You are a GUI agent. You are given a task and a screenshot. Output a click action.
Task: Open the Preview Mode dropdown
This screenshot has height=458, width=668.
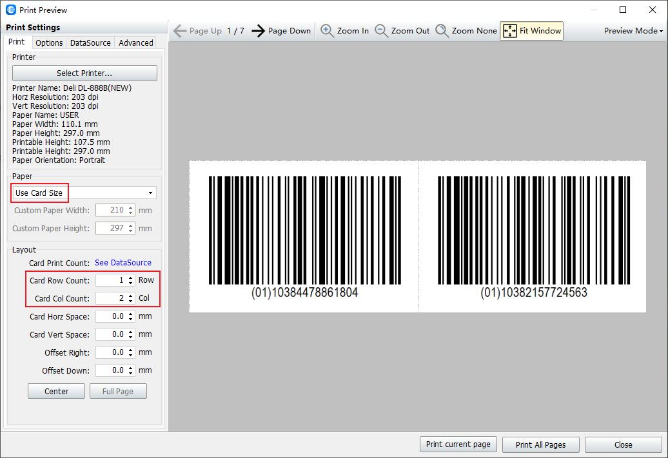[633, 31]
